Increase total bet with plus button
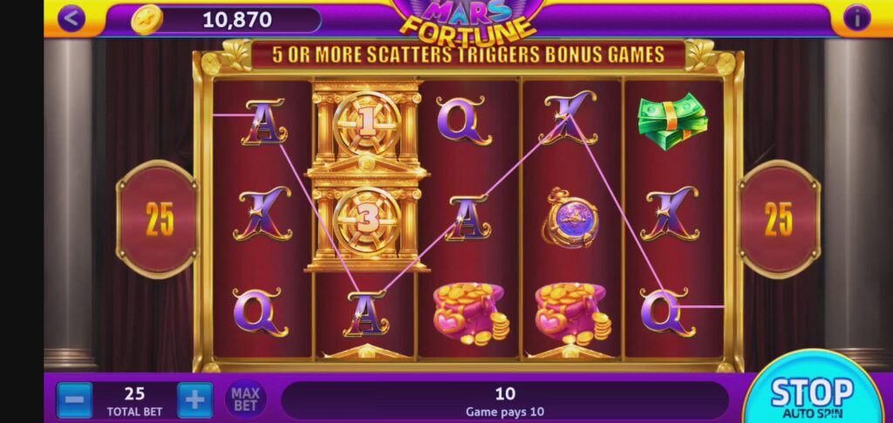The image size is (893, 423). [x=194, y=400]
